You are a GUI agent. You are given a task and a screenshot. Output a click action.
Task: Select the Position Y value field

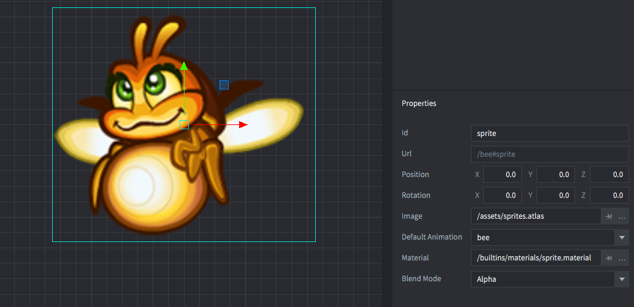coord(556,175)
